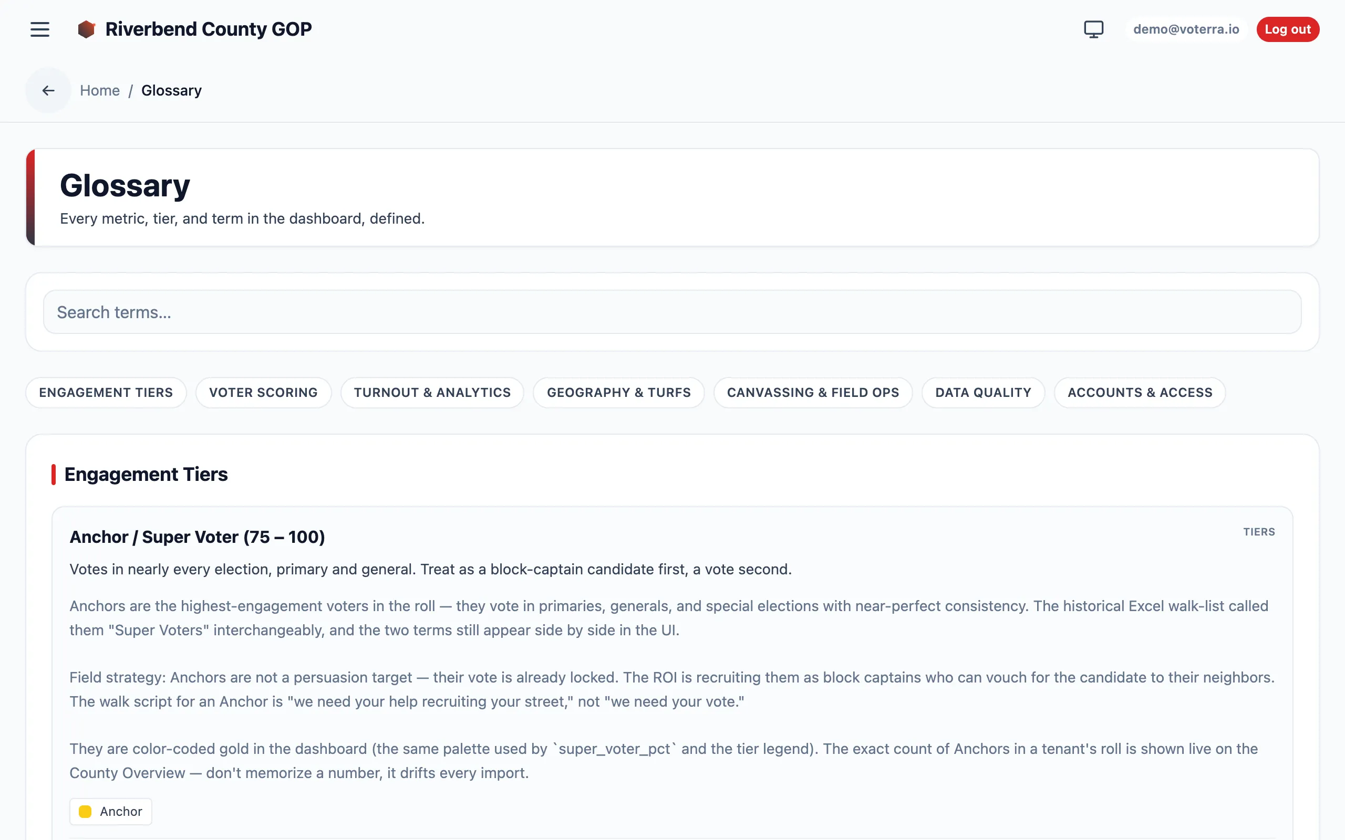Open the demo@voterra.io account chip

coord(1186,29)
